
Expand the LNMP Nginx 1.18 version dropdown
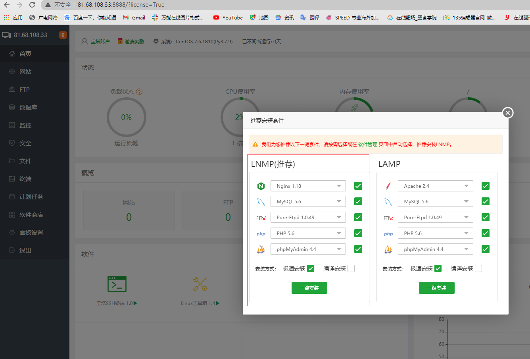coord(308,186)
